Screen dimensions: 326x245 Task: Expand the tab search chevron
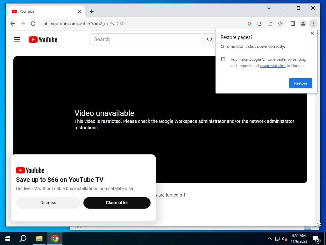pos(269,8)
